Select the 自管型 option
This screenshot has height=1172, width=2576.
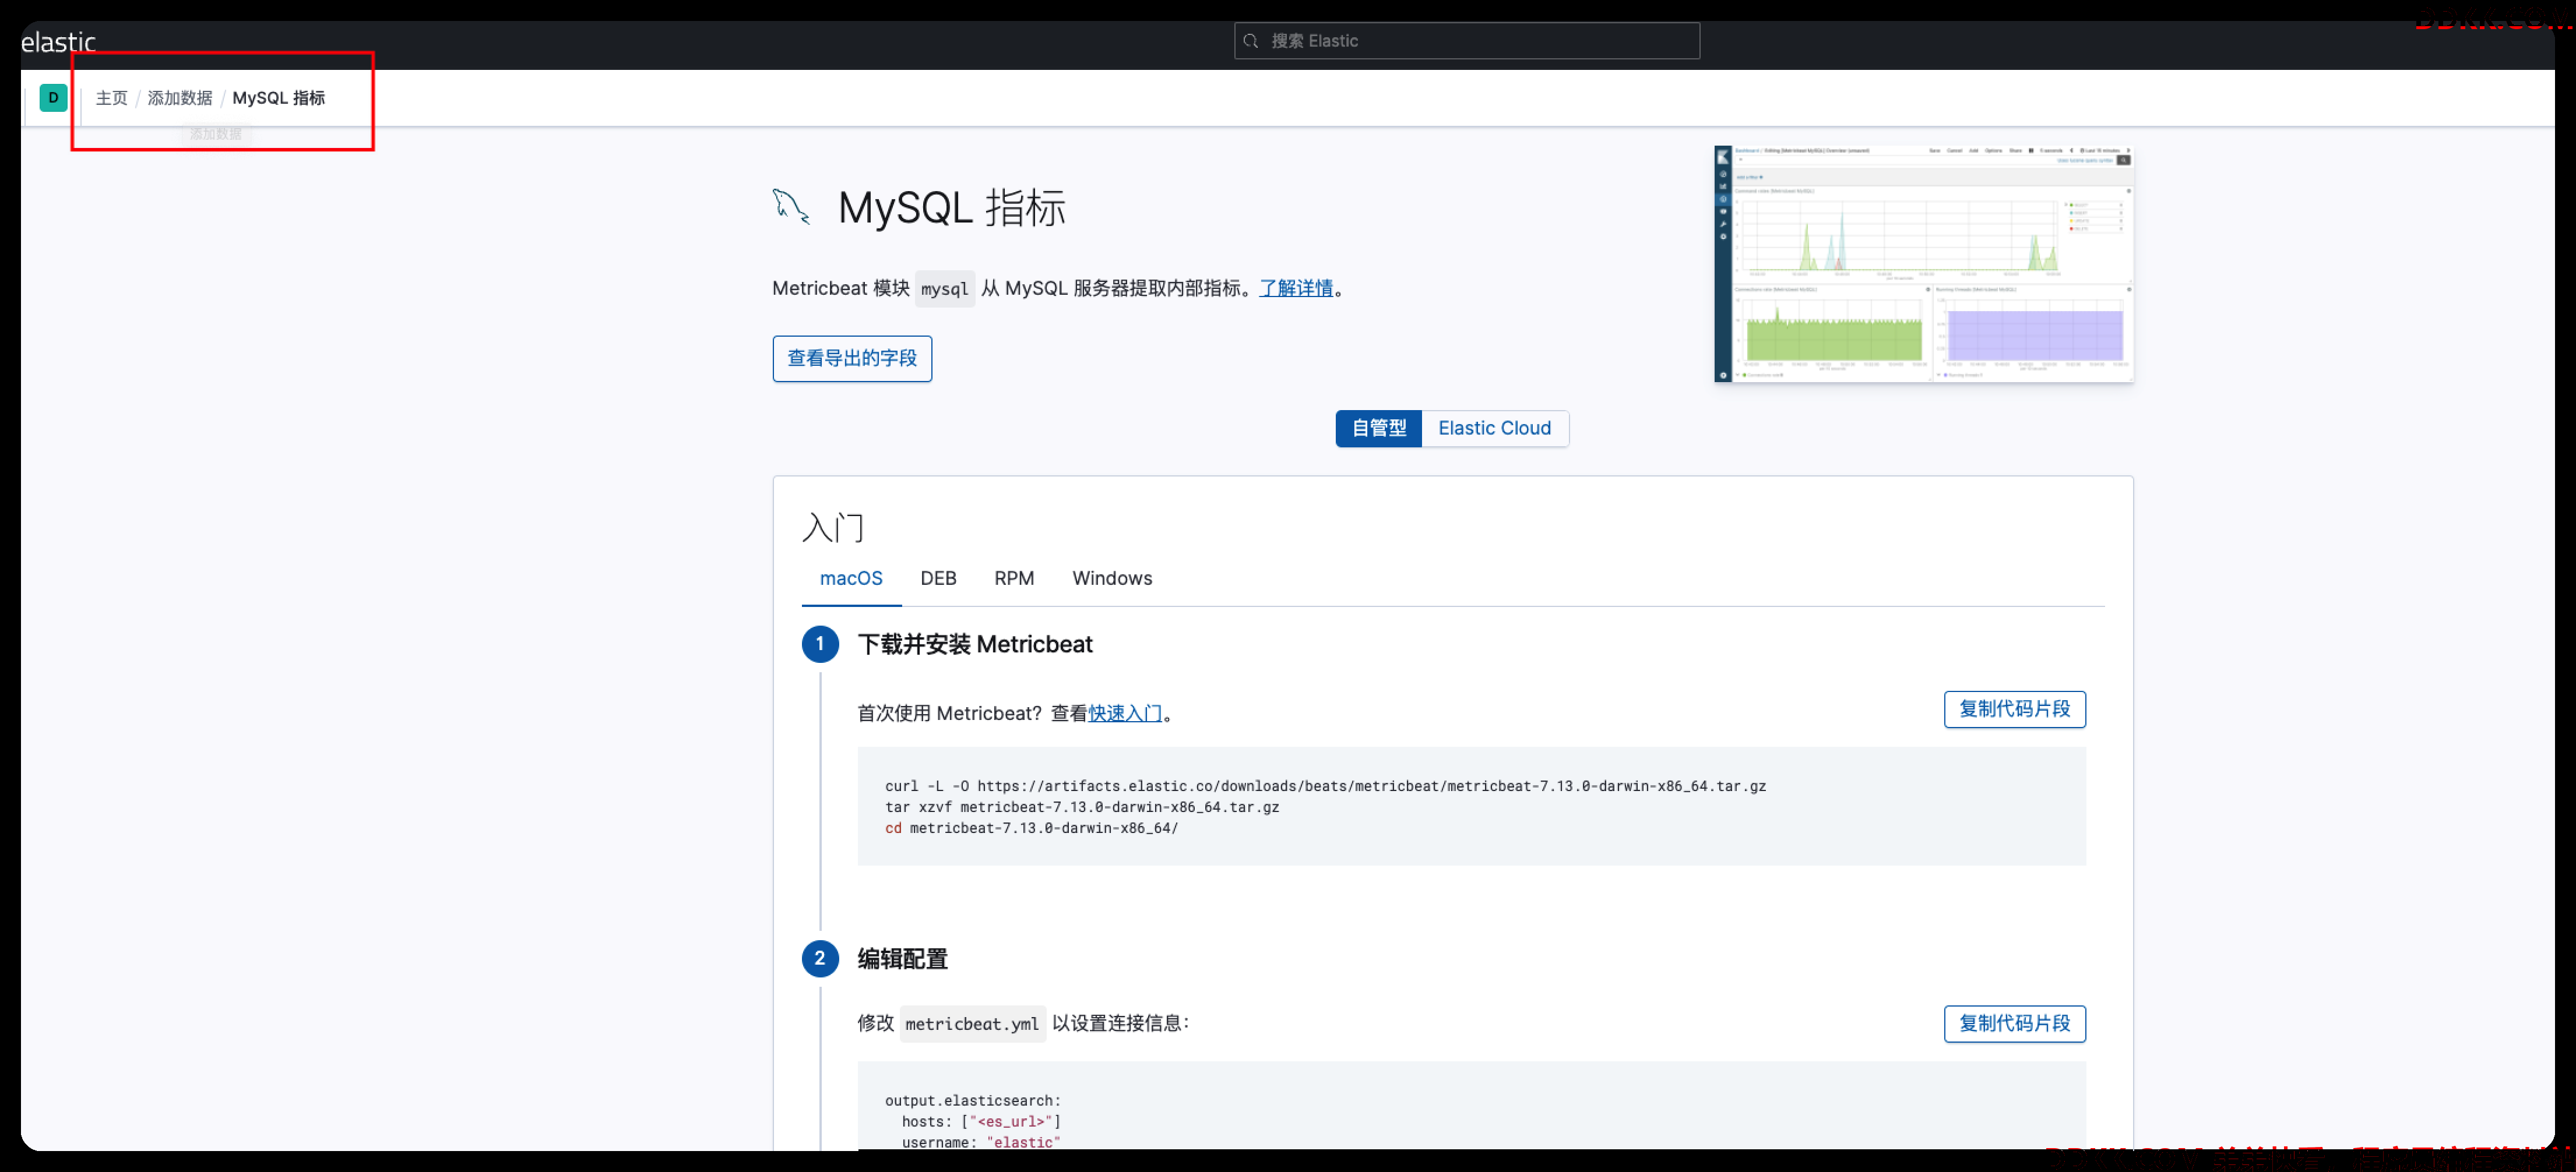[x=1379, y=429]
